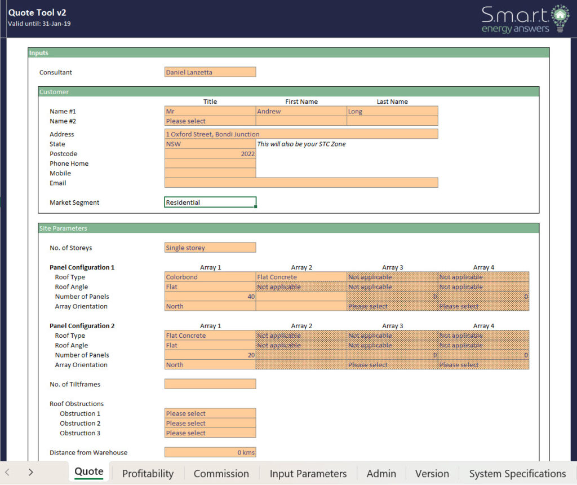The image size is (577, 485).
Task: Click the Roof Obstructions label
Action: click(77, 404)
